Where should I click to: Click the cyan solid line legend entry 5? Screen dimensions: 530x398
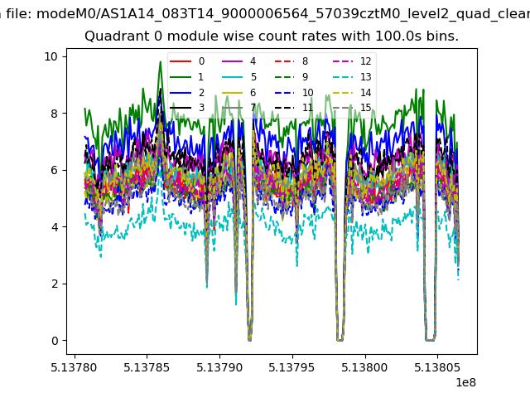(231, 77)
